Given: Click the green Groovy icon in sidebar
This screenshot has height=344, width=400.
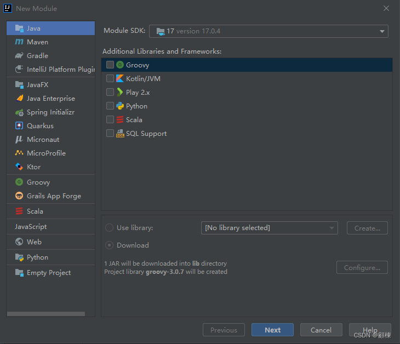Looking at the screenshot, I should (x=19, y=182).
